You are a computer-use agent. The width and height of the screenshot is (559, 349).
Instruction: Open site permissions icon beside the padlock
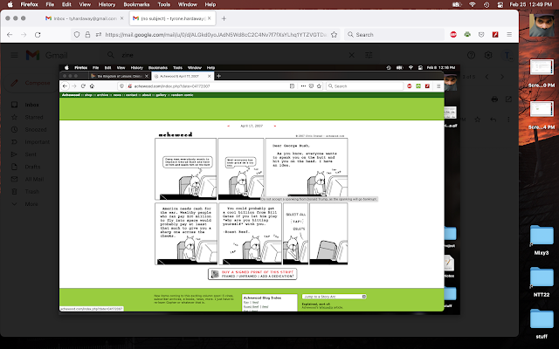coord(99,35)
